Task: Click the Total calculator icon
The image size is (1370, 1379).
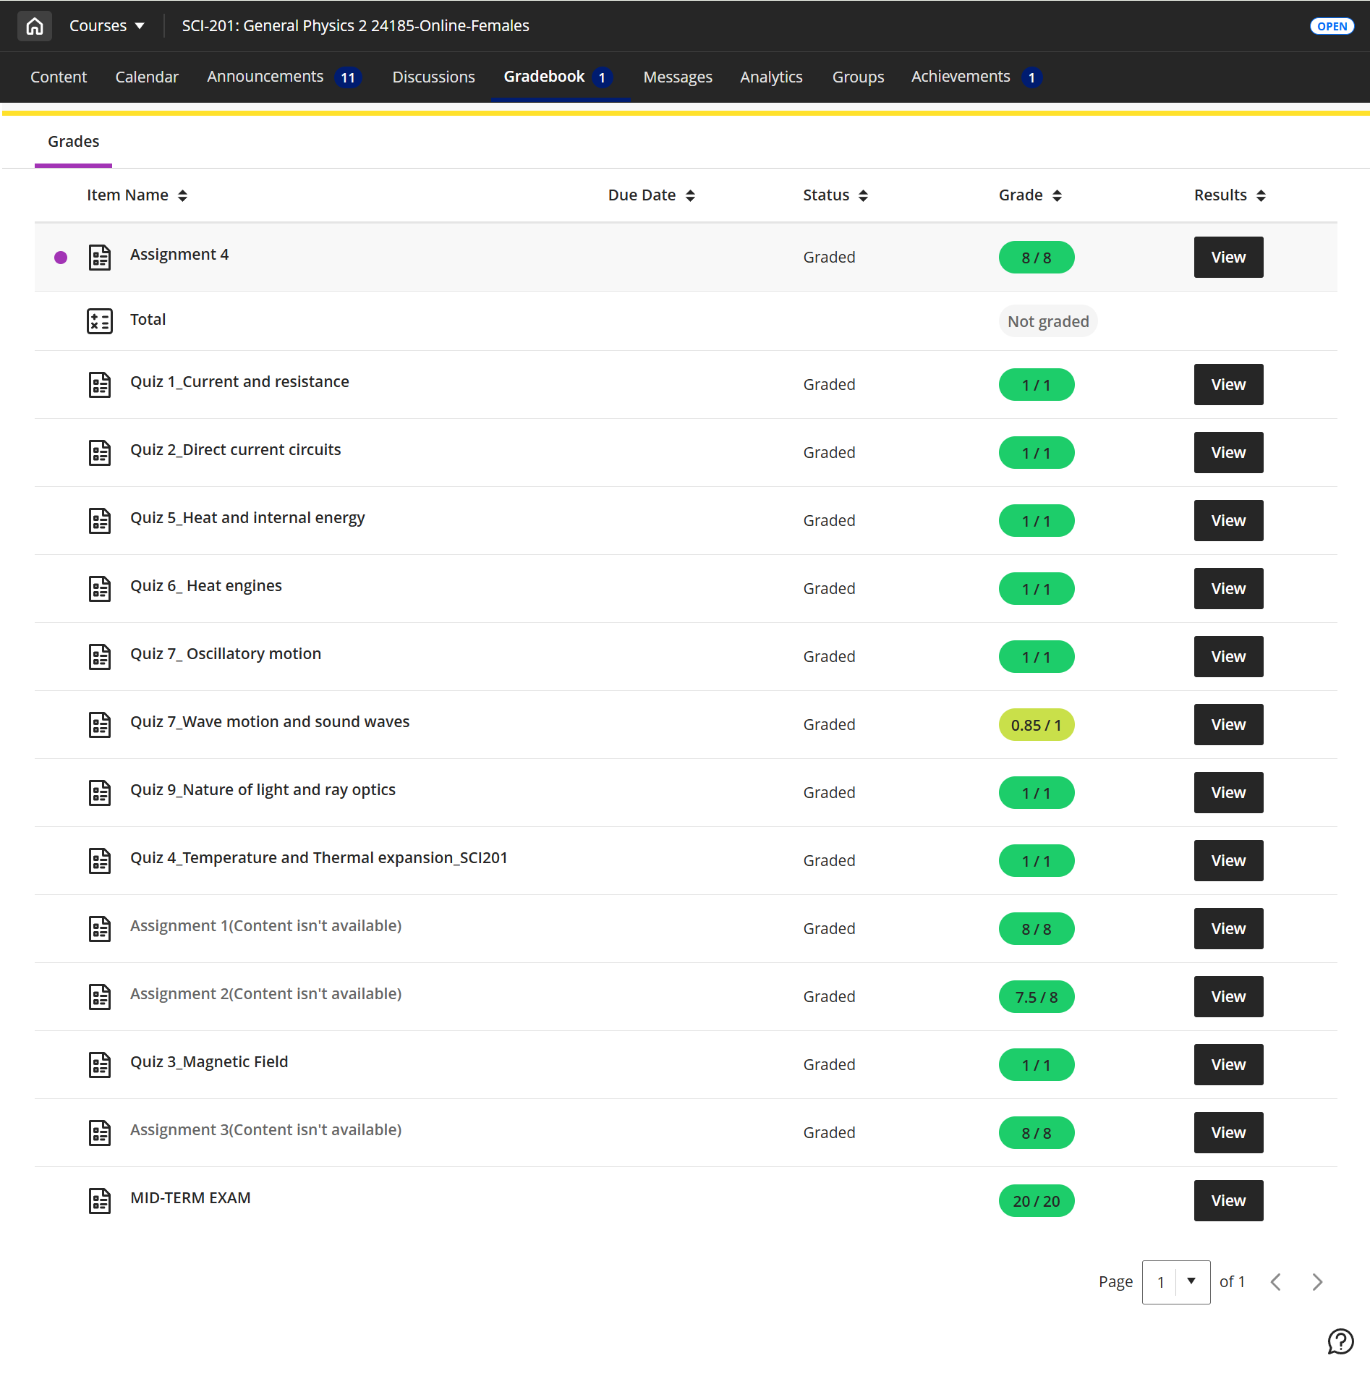Action: (100, 321)
